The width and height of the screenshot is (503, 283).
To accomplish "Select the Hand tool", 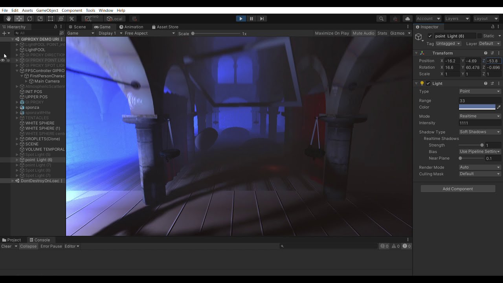I will [8, 18].
